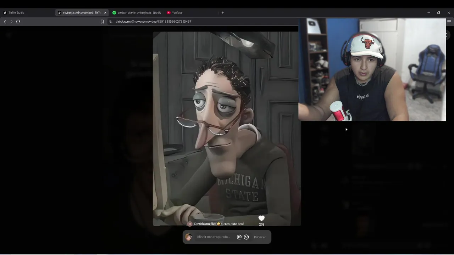Viewport: 454px width, 255px height.
Task: Go forward to the next page
Action: pos(11,22)
